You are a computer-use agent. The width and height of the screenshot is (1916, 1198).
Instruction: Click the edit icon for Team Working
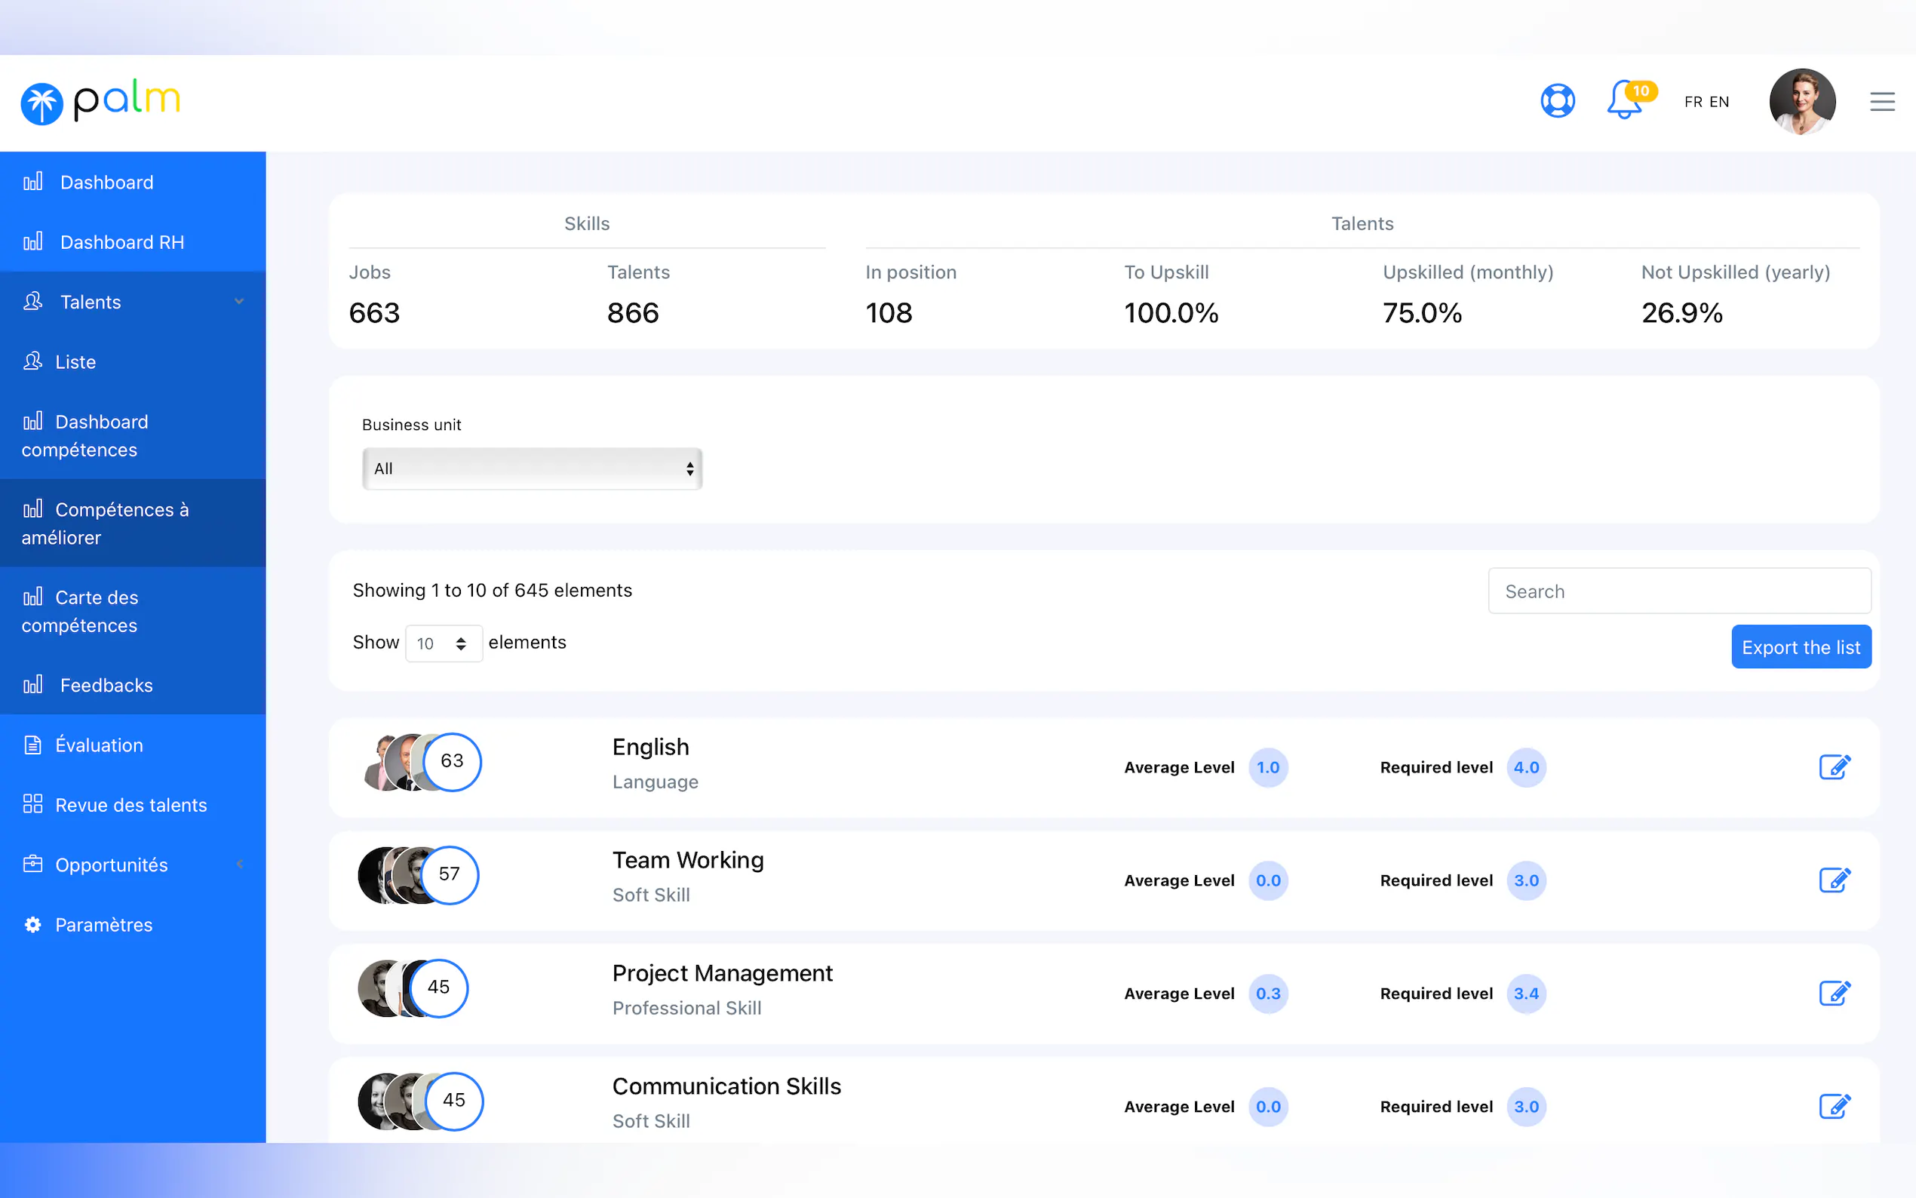(1834, 880)
